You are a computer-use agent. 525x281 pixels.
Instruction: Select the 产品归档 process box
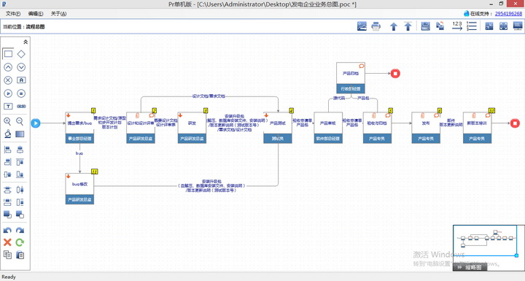click(351, 78)
